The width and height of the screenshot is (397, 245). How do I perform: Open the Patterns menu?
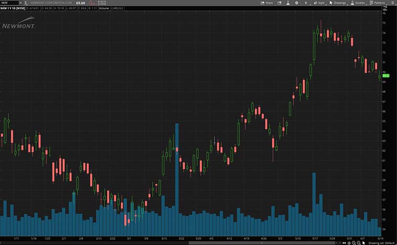pyautogui.click(x=377, y=3)
